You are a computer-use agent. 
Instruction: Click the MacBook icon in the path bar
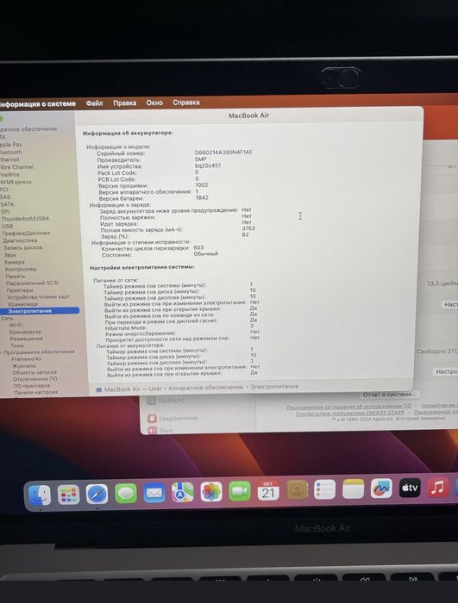point(98,389)
